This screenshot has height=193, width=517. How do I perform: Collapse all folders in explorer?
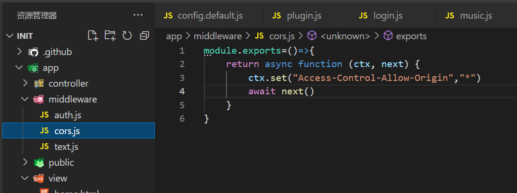(x=144, y=35)
